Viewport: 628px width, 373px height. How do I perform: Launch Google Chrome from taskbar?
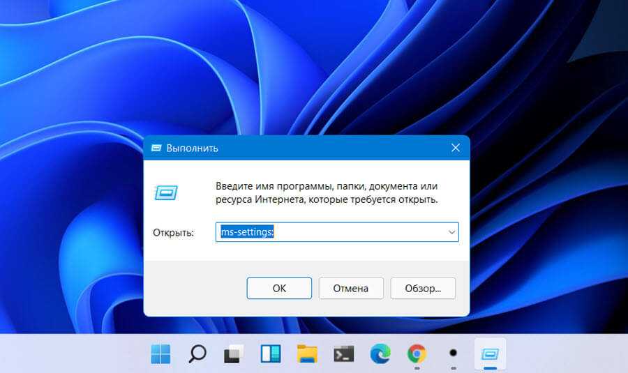point(417,353)
